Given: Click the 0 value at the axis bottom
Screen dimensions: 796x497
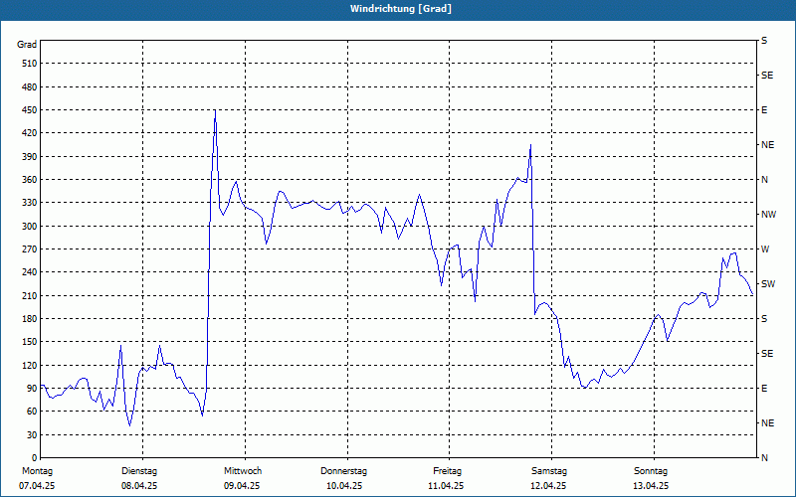Looking at the screenshot, I should pos(34,435).
